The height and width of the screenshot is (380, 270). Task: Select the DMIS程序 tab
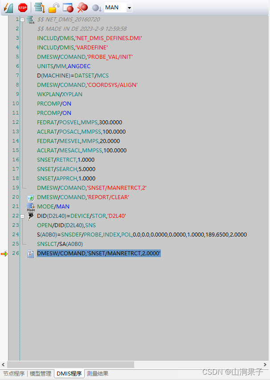click(x=69, y=374)
